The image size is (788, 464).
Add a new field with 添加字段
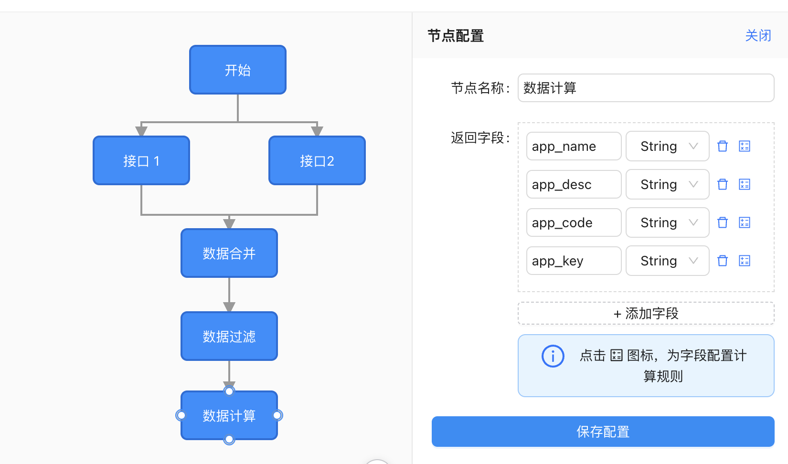pyautogui.click(x=646, y=313)
